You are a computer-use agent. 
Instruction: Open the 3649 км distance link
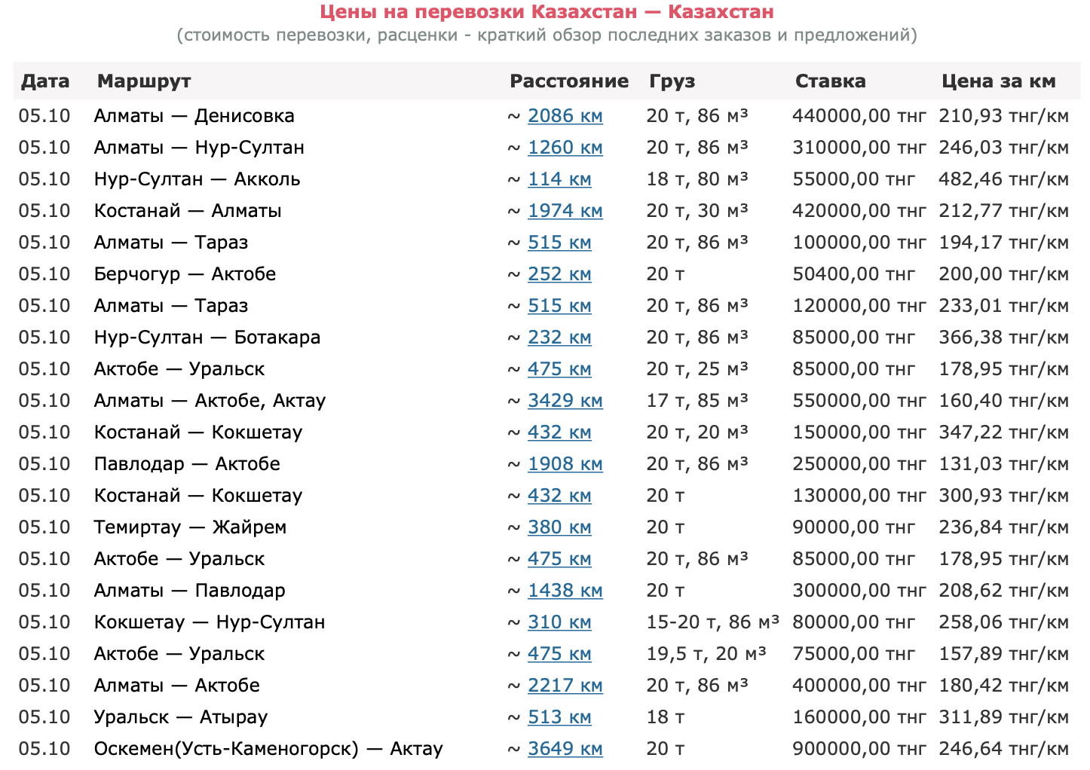565,749
